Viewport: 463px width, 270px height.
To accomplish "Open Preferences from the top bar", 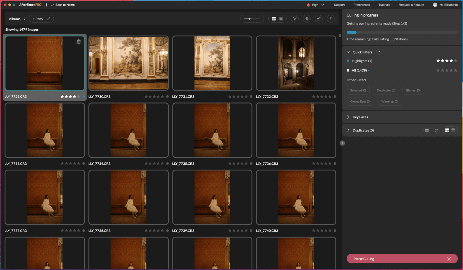I will point(361,5).
